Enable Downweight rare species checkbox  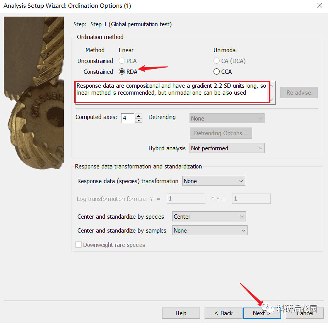[79, 245]
